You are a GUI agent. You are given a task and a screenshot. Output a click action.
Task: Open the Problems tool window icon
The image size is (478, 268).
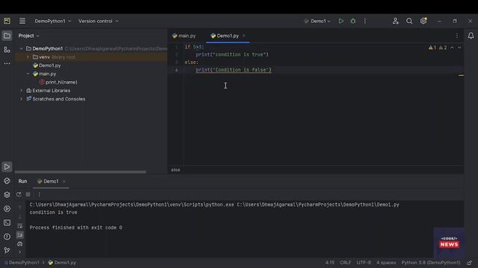pos(7,237)
